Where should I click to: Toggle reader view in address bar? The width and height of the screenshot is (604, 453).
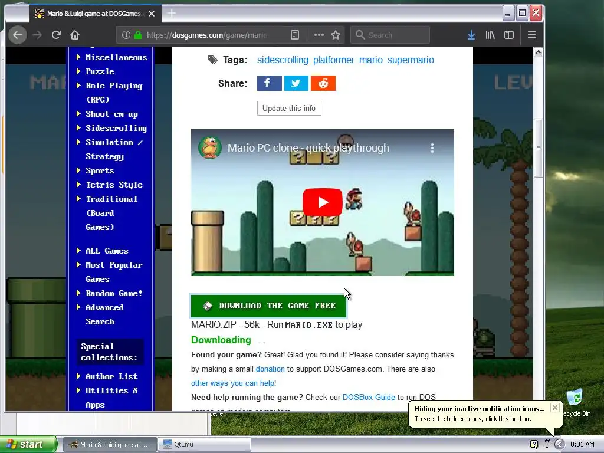pyautogui.click(x=295, y=35)
